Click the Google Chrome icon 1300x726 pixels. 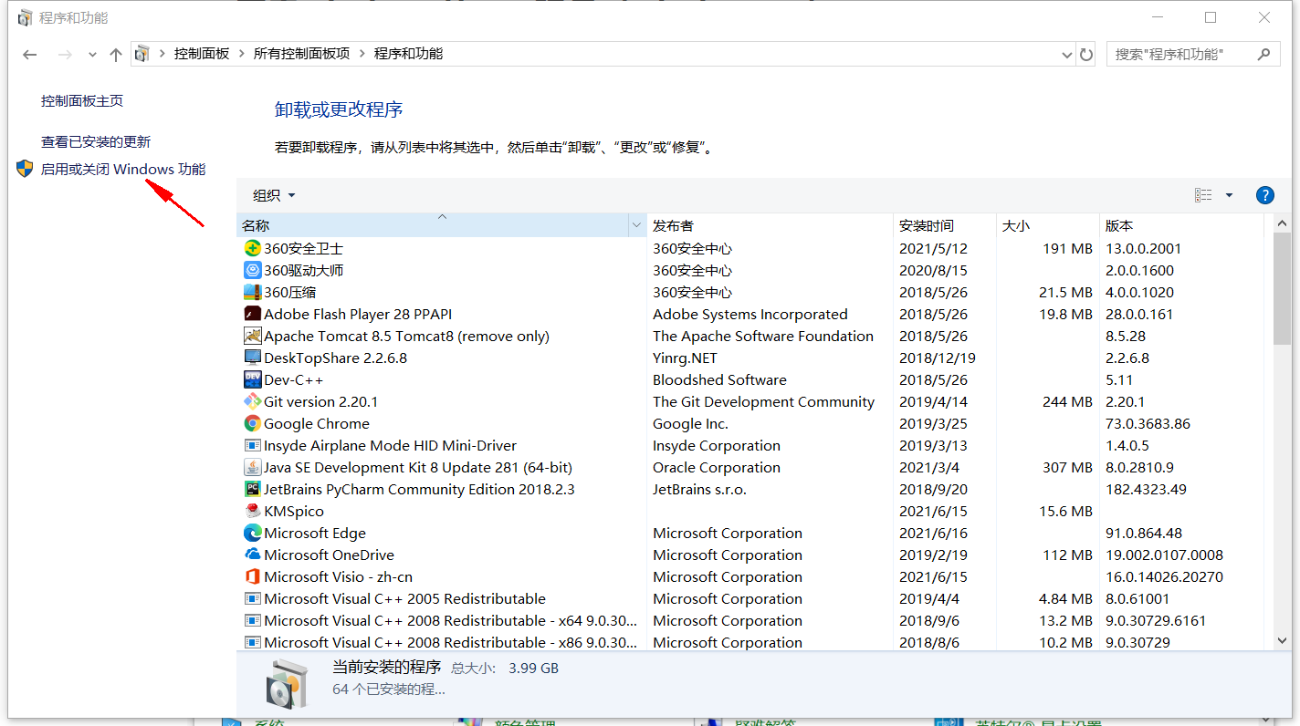(x=253, y=423)
